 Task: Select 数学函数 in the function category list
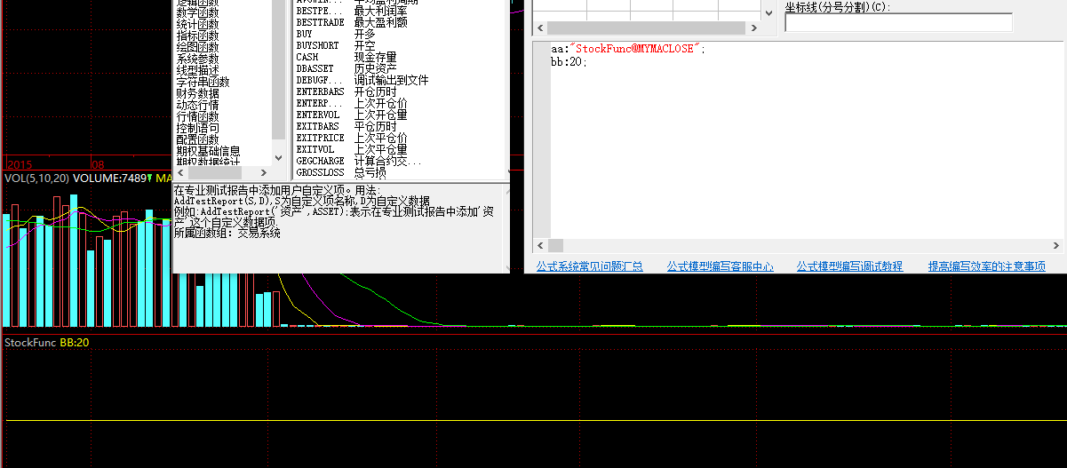click(x=197, y=12)
